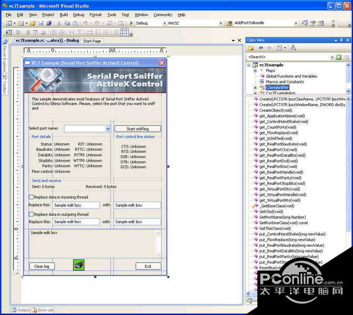353x315 pixels.
Task: Click the Align Tops icon in dialog toolbar
Action: pos(35,33)
